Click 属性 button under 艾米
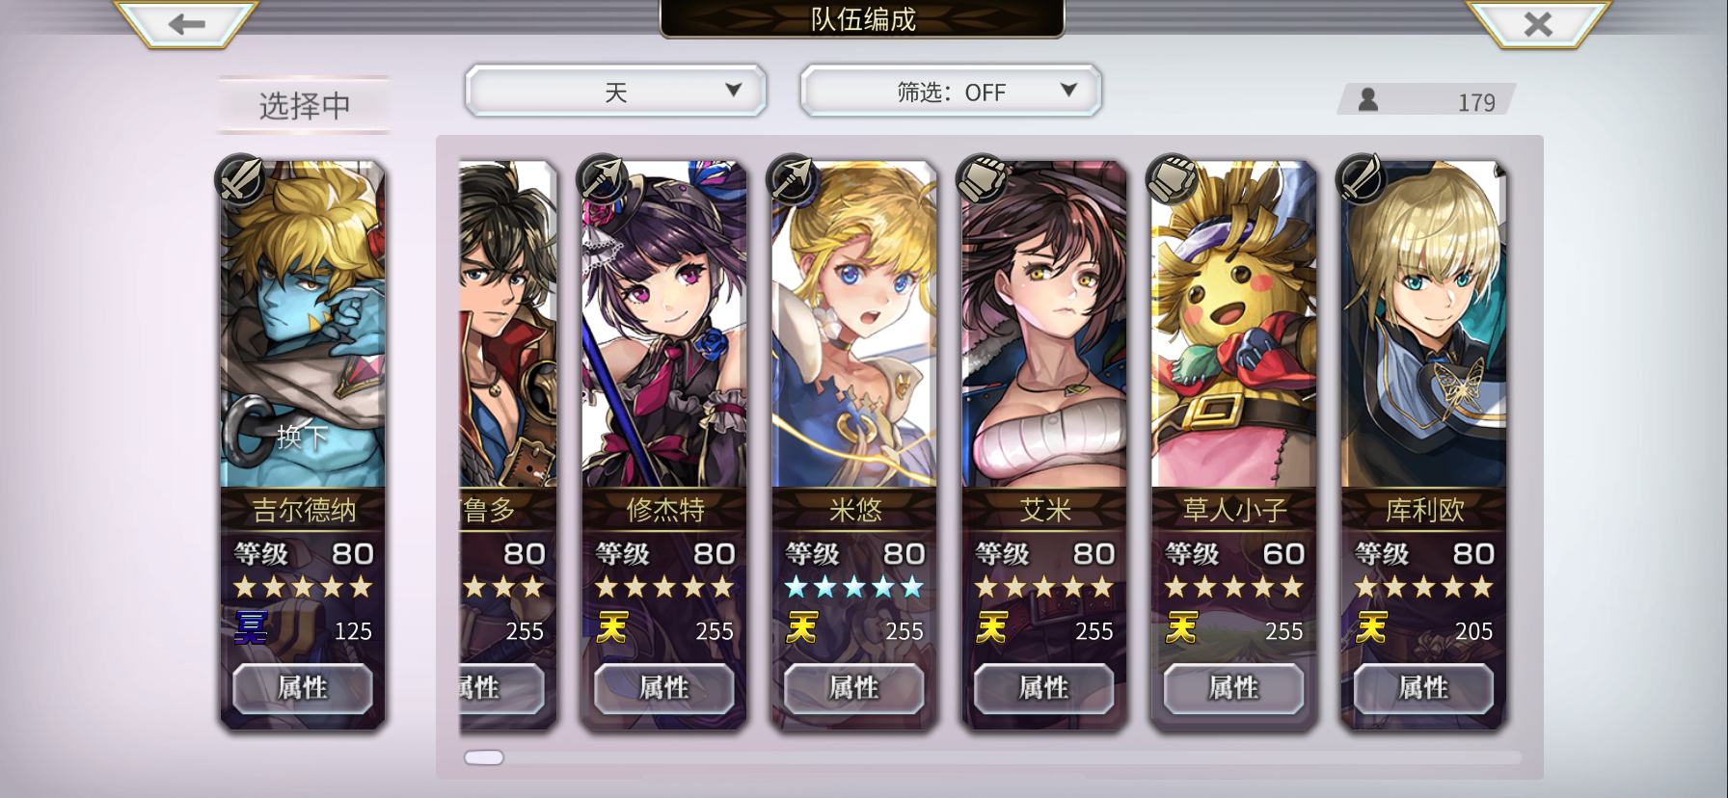This screenshot has height=798, width=1728. (1044, 688)
